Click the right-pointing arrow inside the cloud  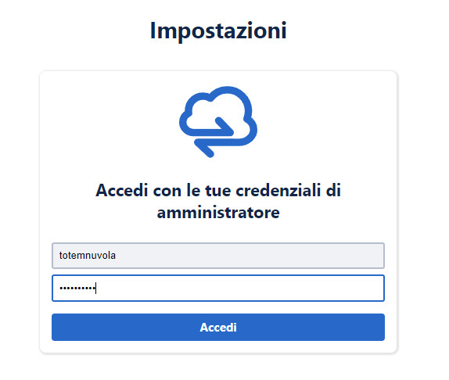[224, 126]
